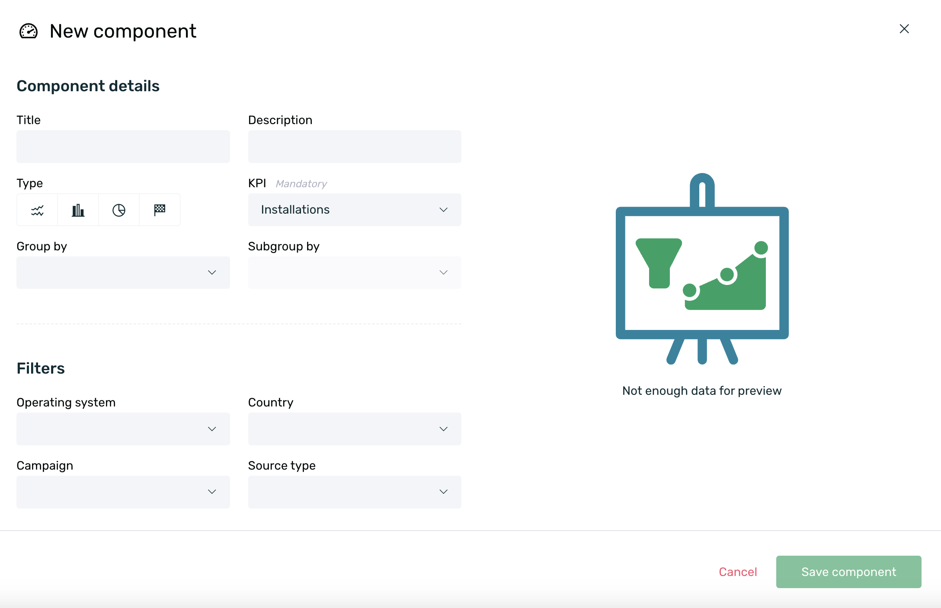Select the pie chart component type

[118, 210]
